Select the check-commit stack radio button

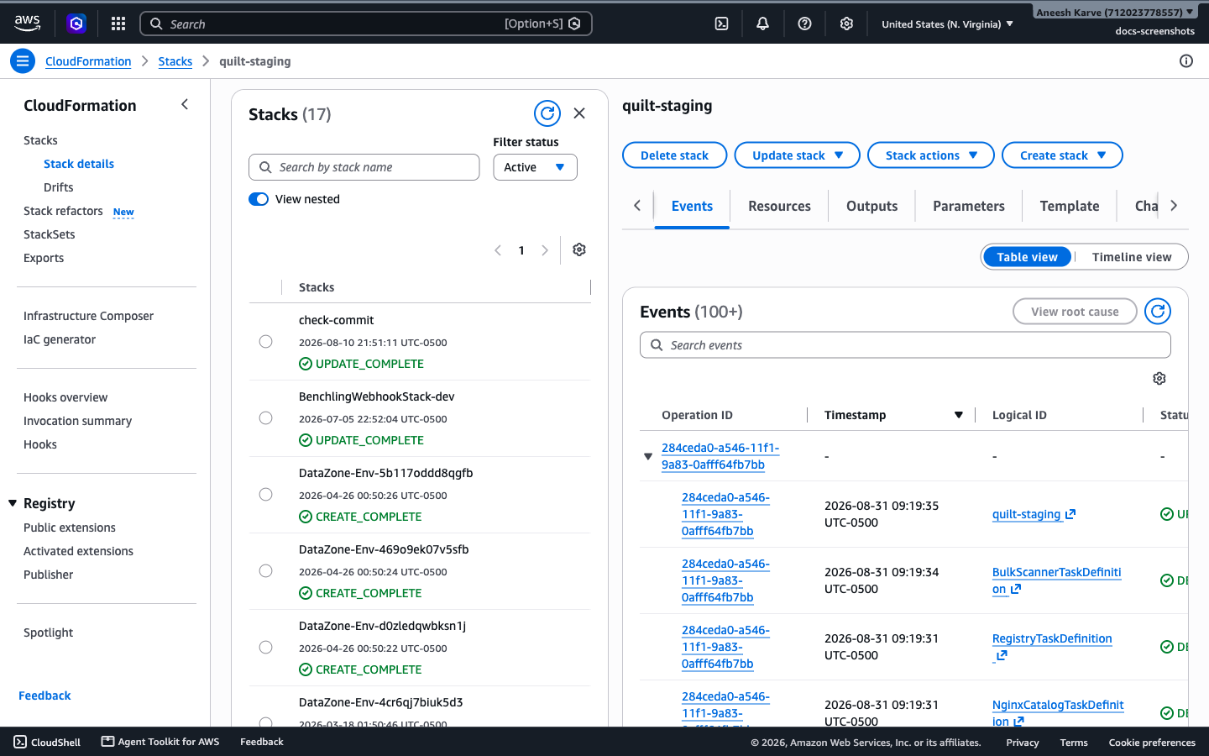[x=265, y=341]
